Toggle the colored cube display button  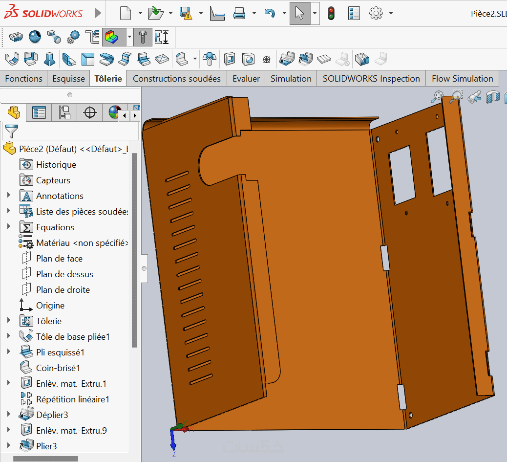coord(112,37)
